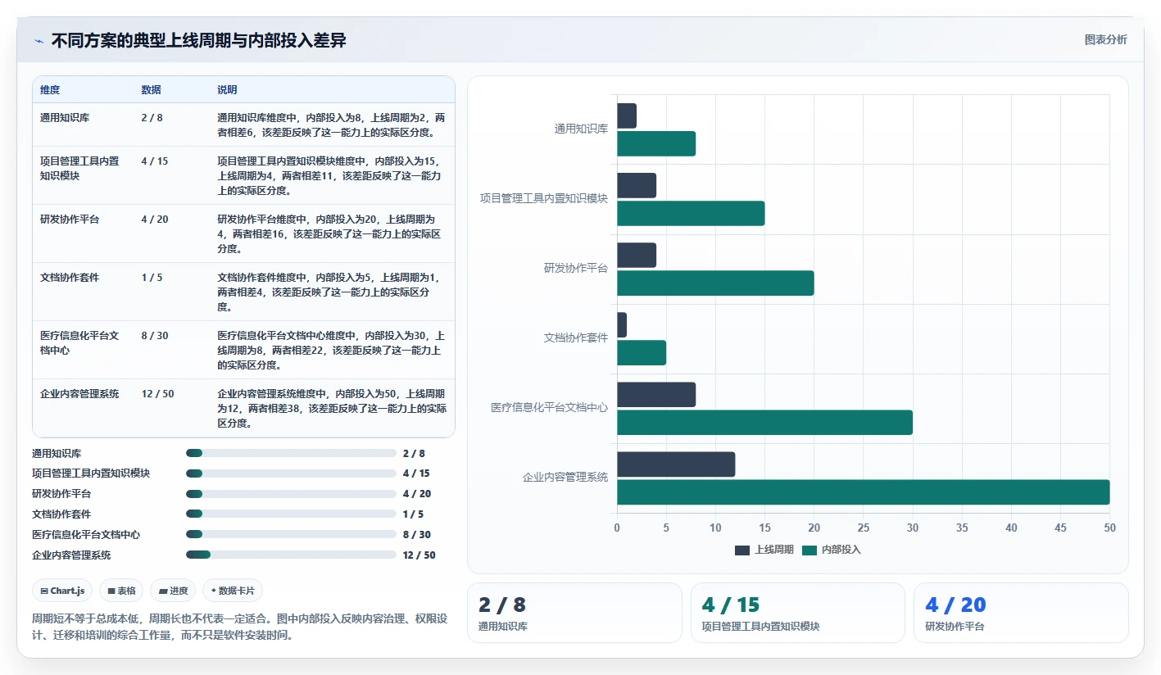Click the 项目管理工具内置知识模块 table cell
The height and width of the screenshot is (675, 1161).
[x=79, y=168]
